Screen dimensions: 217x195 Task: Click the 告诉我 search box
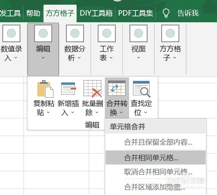[188, 13]
